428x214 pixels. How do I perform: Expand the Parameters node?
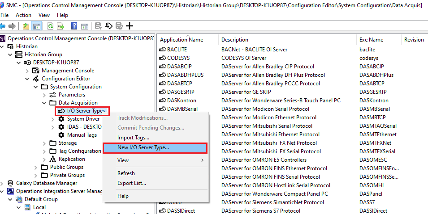pyautogui.click(x=44, y=95)
